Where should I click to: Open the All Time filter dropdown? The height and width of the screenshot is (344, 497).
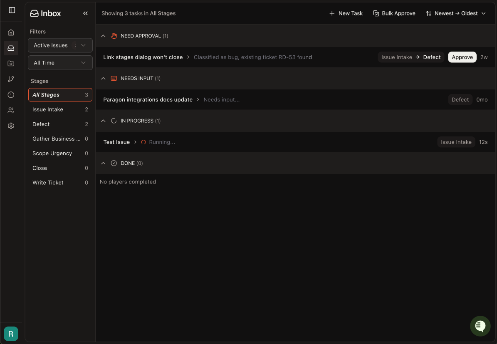[60, 62]
